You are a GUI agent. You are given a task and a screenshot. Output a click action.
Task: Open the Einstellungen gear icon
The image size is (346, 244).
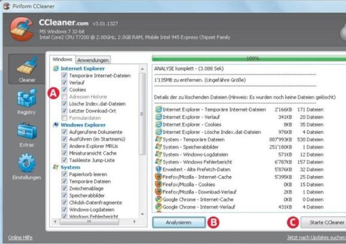click(x=27, y=163)
